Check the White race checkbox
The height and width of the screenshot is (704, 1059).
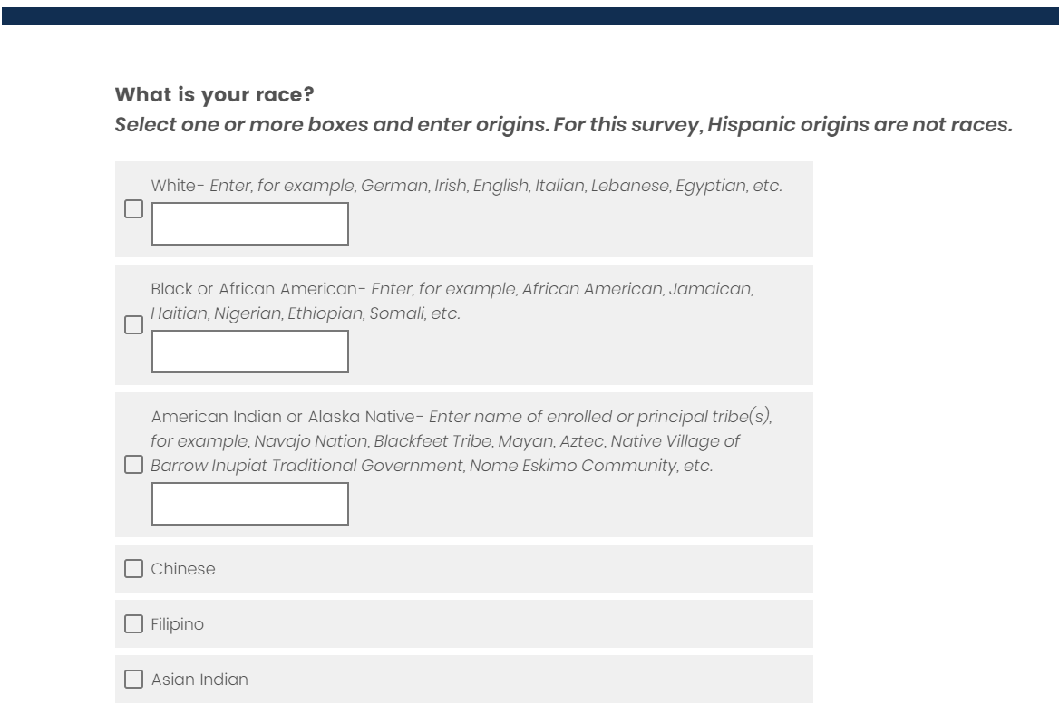pos(133,209)
